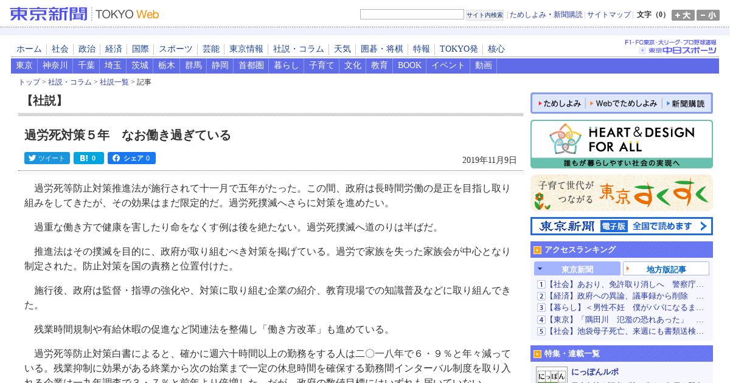Open the 芸能 navigation item
The width and height of the screenshot is (730, 383).
point(211,49)
